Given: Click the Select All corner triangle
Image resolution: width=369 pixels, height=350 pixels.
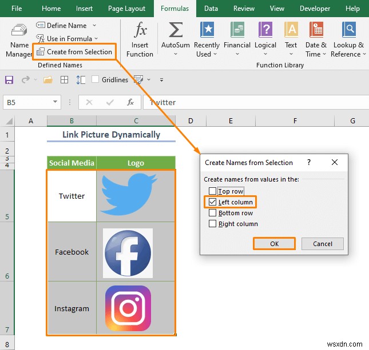Looking at the screenshot, I should coord(9,121).
